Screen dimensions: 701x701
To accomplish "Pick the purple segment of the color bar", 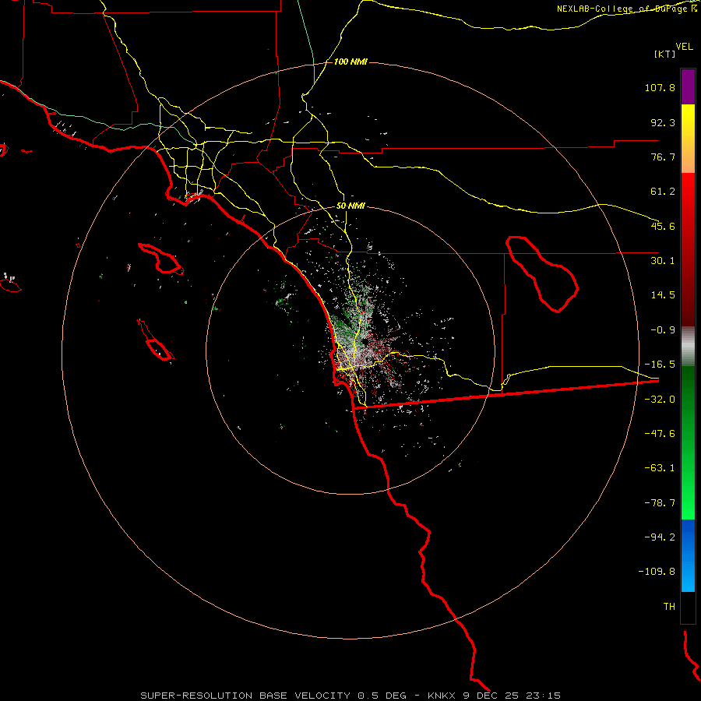I will click(688, 86).
